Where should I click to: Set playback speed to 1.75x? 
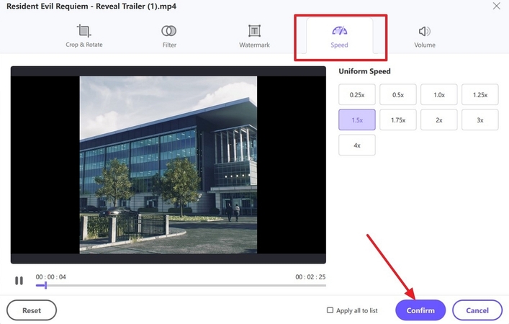398,120
